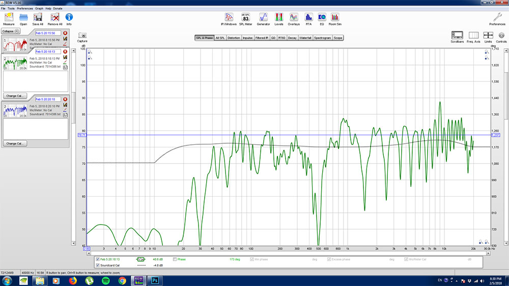Open Spotify from the taskbar
Screen dimensions: 509x286
(x=106, y=280)
